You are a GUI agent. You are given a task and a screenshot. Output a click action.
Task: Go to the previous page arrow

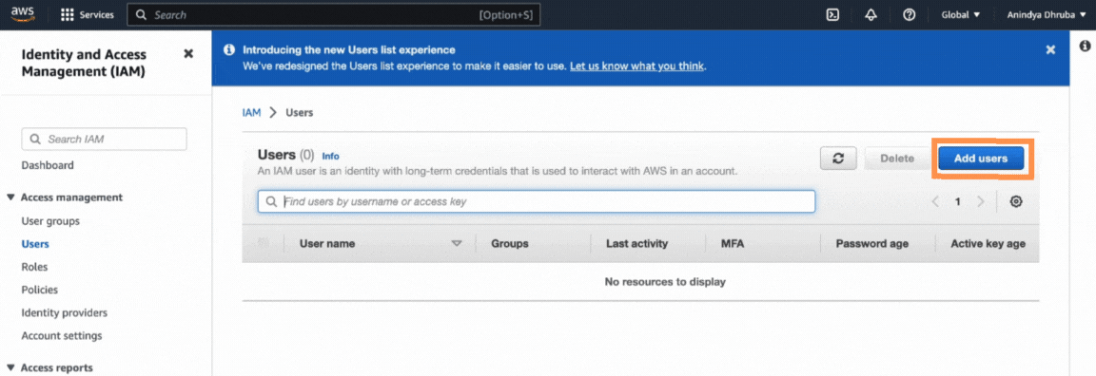935,201
